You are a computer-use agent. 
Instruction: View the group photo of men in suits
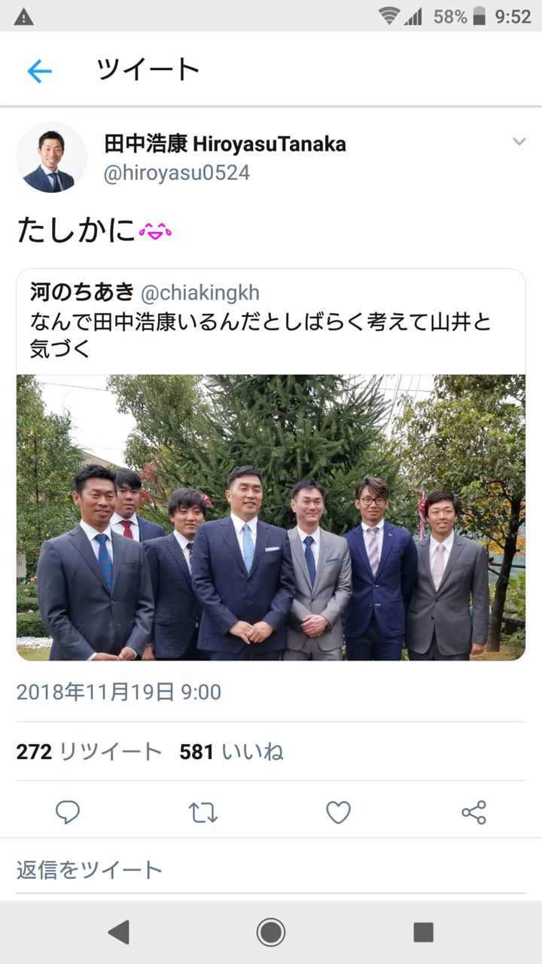click(271, 517)
